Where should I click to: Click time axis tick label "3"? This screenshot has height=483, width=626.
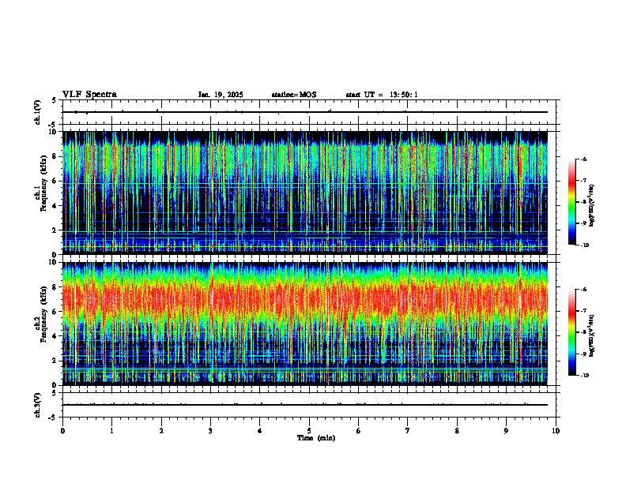point(210,431)
